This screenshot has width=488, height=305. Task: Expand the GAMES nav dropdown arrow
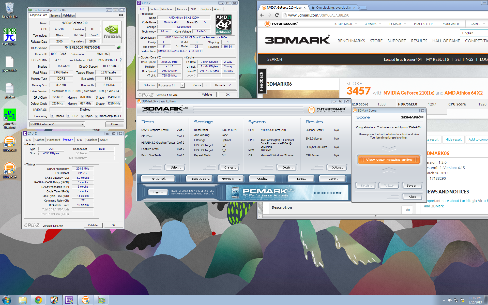[484, 24]
